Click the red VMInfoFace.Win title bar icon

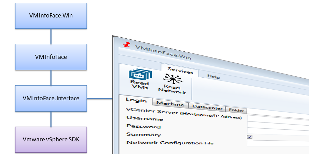pyautogui.click(x=126, y=44)
